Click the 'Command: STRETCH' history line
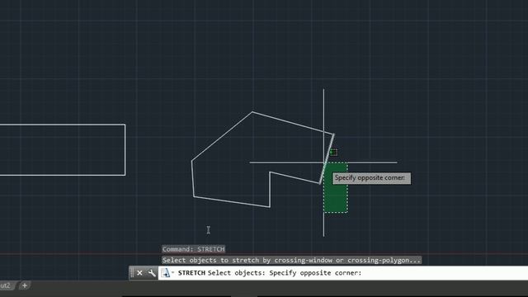The height and width of the screenshot is (297, 528). point(194,249)
